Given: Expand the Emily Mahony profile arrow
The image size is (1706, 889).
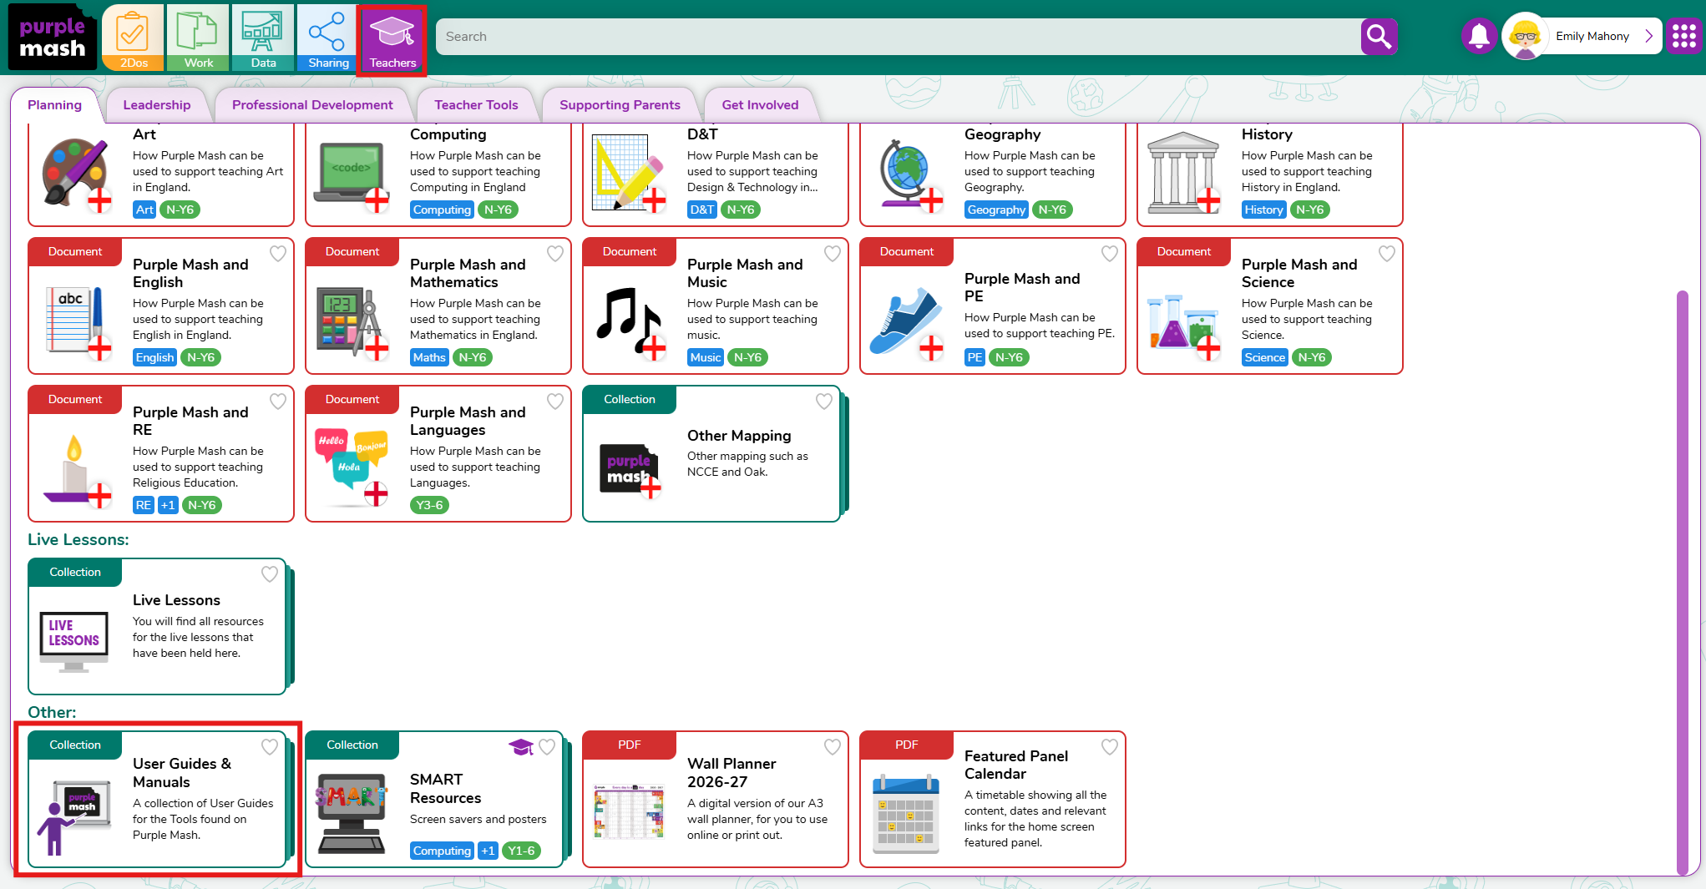Looking at the screenshot, I should [x=1649, y=36].
